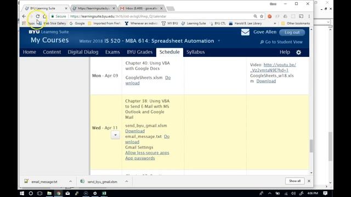This screenshot has width=351, height=197.
Task: Click the send_byu_gmail.xlsm Excel file icon
Action: (82, 181)
